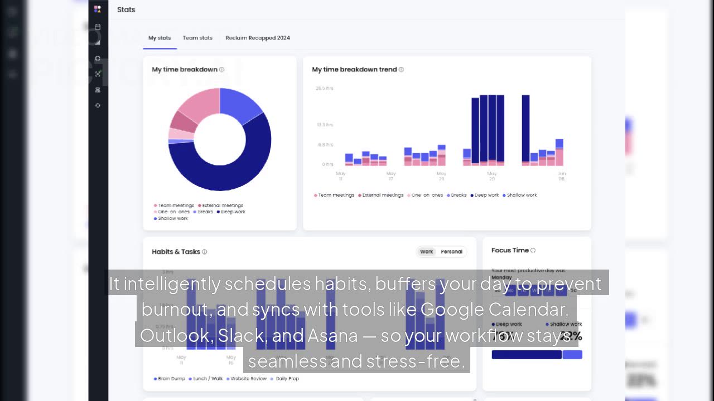Open the people icon in the sidebar

(98, 90)
